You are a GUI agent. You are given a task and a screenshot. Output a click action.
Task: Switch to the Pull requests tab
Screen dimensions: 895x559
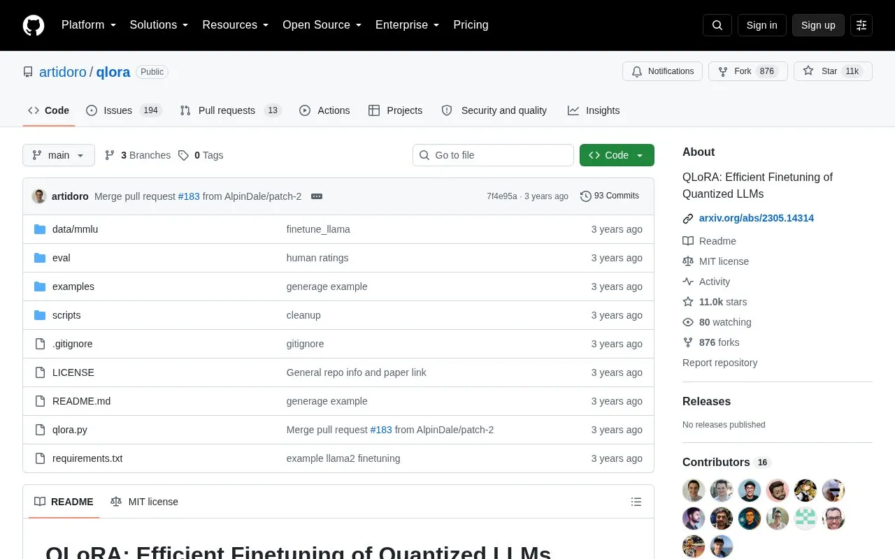tap(231, 110)
